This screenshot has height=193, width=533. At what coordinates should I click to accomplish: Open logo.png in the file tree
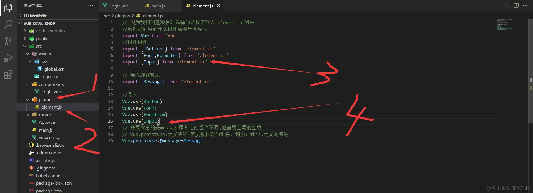point(57,77)
